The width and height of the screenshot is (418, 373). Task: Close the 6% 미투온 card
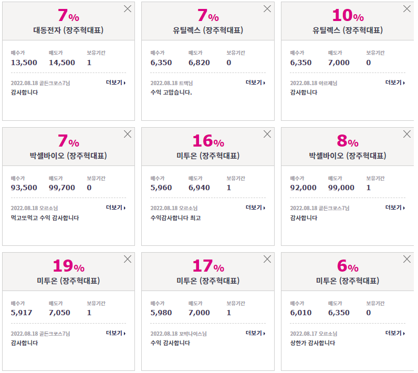tap(407, 259)
